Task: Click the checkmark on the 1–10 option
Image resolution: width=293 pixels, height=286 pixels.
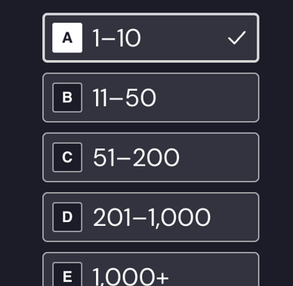Action: click(237, 38)
